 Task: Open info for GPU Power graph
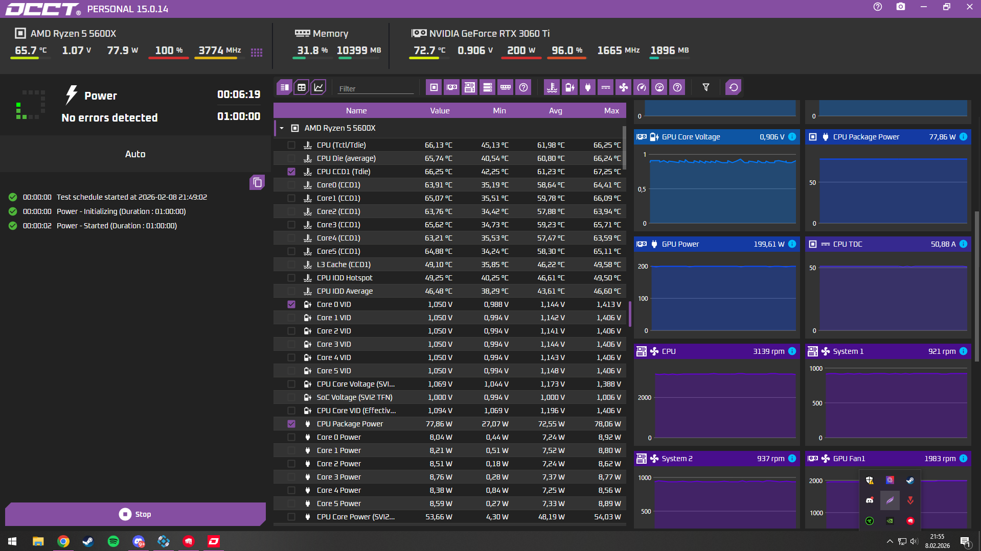pyautogui.click(x=792, y=244)
